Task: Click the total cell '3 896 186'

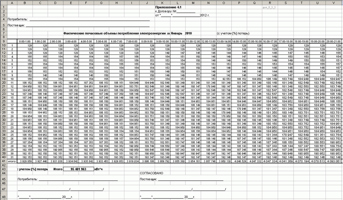Action: click(147, 161)
